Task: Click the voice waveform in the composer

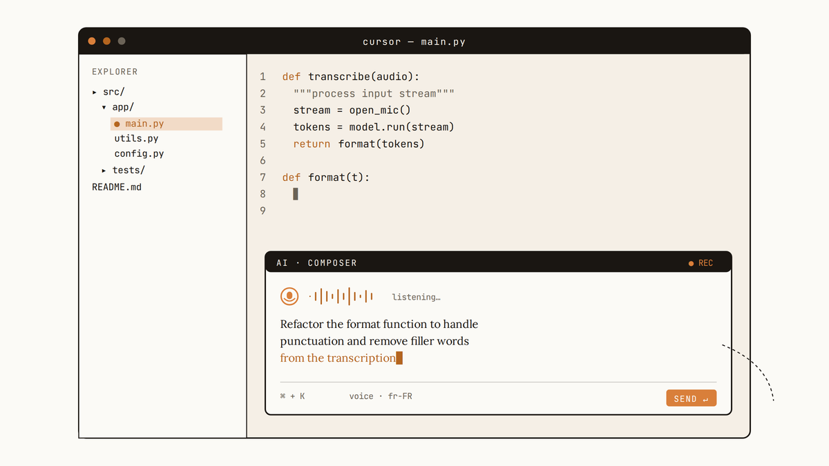Action: click(341, 297)
